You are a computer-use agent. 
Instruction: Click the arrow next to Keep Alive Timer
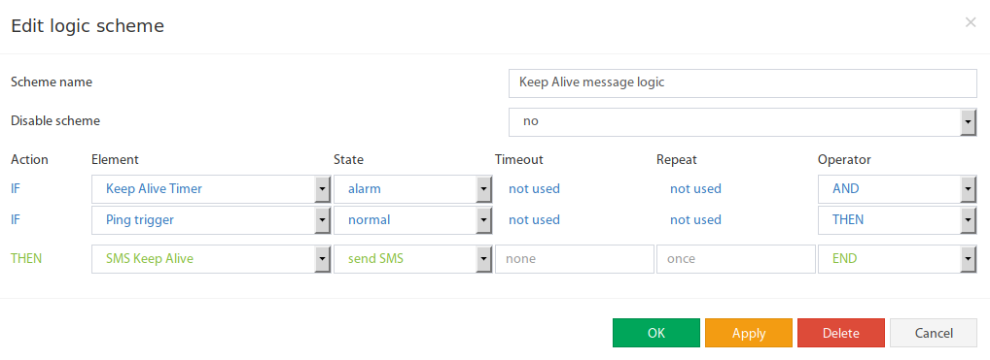tap(323, 189)
